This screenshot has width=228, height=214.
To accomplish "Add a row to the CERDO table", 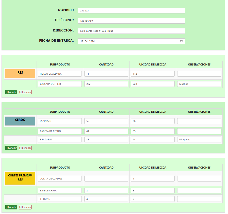I will point(11,148).
